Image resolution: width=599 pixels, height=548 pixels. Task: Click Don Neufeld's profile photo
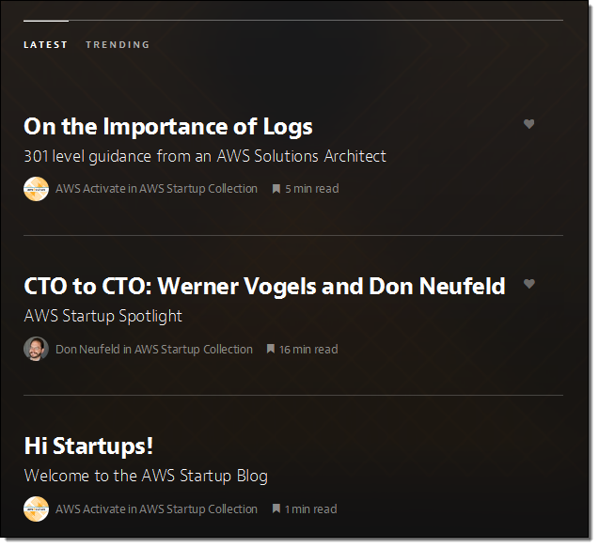click(36, 349)
